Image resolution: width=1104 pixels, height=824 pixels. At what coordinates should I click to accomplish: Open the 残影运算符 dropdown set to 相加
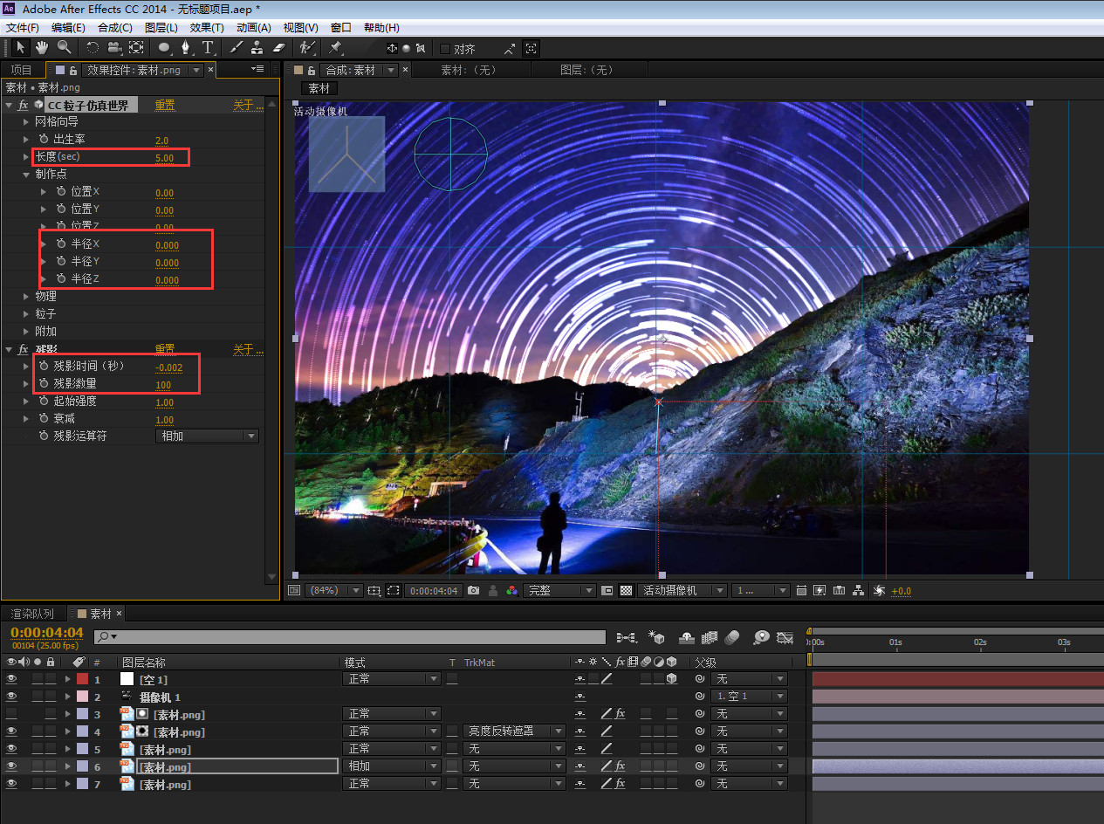click(207, 436)
